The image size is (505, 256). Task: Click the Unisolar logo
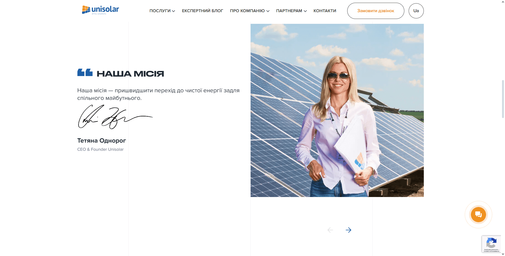100,10
